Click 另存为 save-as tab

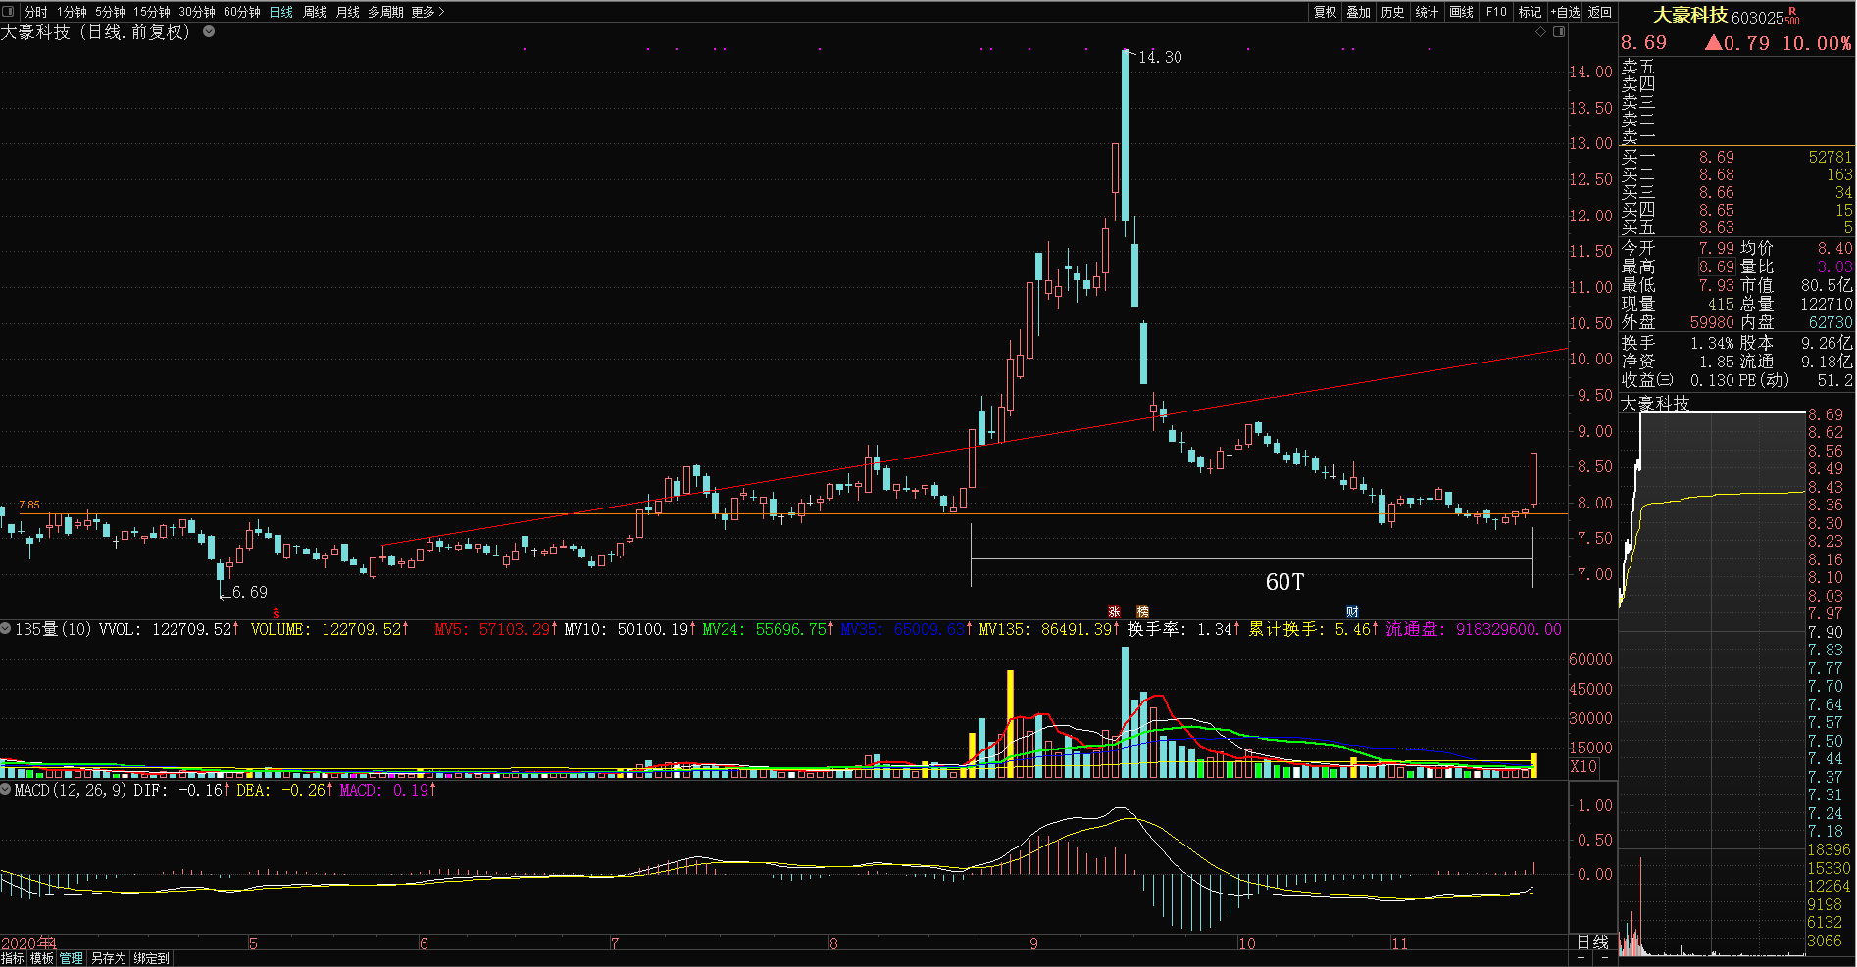tap(109, 958)
